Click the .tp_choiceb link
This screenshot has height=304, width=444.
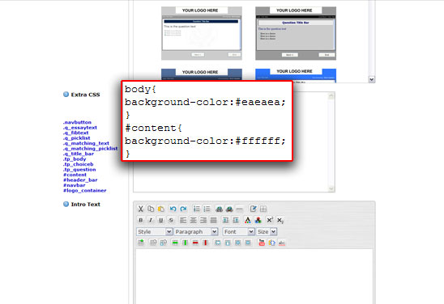point(78,164)
